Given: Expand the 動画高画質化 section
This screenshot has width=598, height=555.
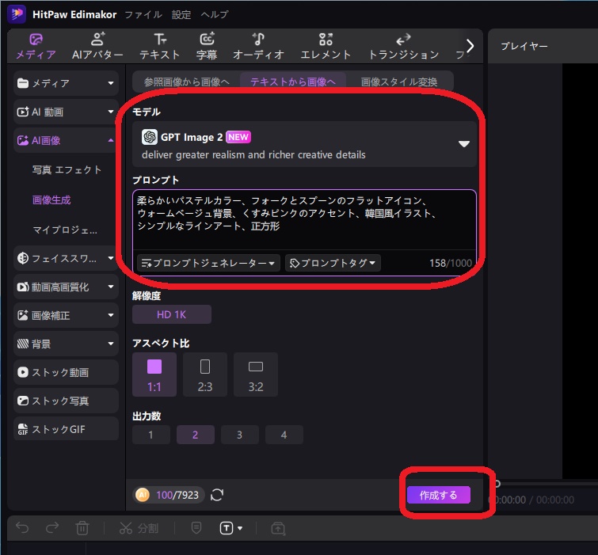Looking at the screenshot, I should 66,287.
